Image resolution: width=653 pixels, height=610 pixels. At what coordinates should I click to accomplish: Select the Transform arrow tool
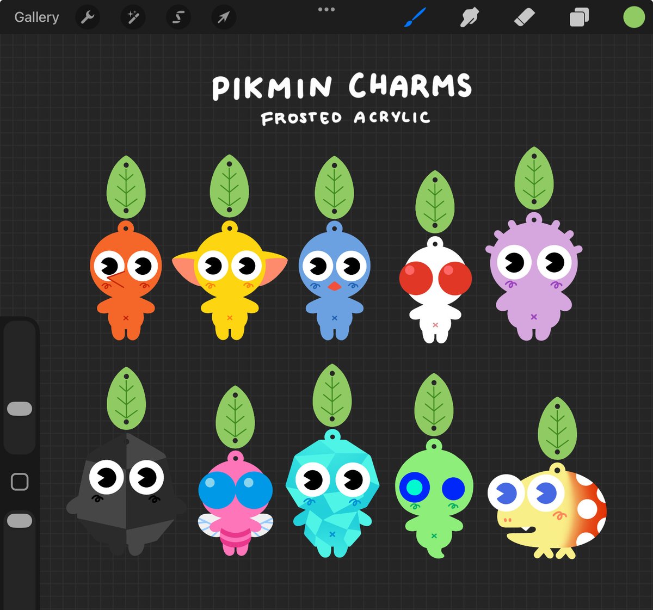(x=223, y=17)
